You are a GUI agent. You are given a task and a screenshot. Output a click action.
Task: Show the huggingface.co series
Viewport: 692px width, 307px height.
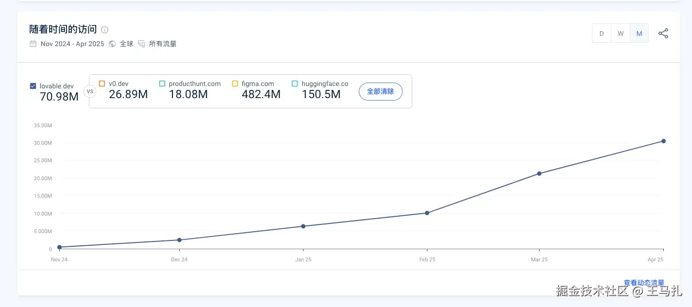(x=295, y=84)
